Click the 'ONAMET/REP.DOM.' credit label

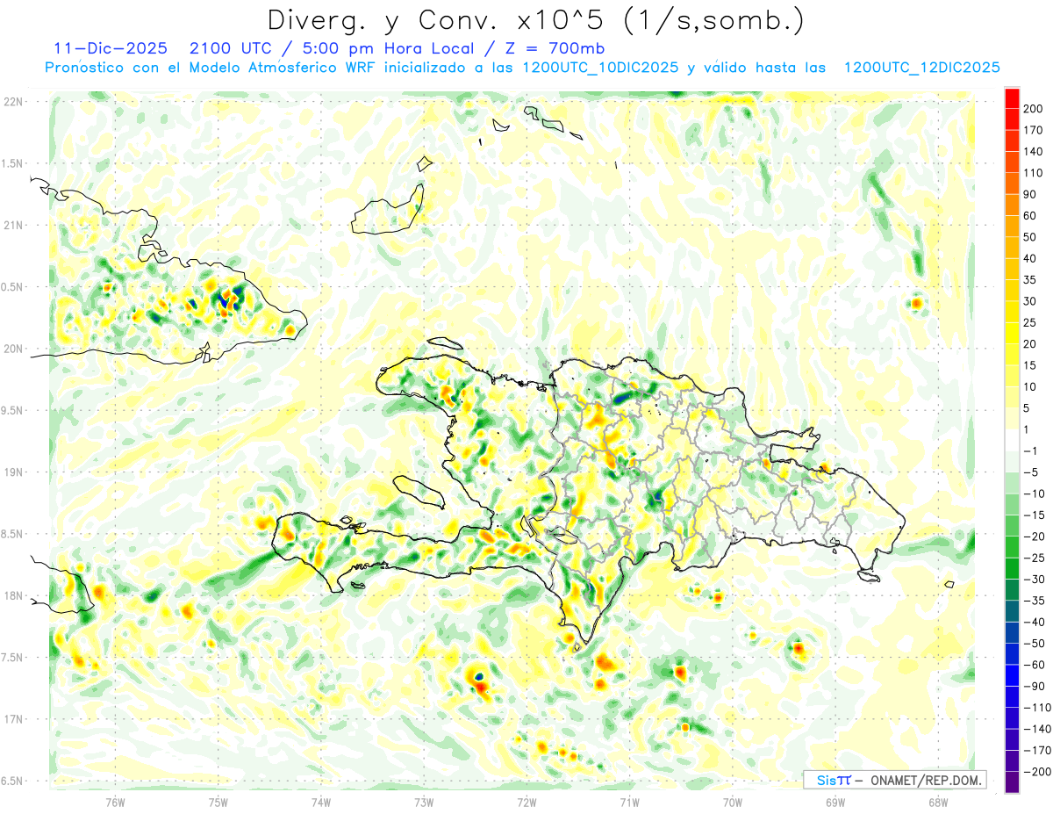[925, 780]
